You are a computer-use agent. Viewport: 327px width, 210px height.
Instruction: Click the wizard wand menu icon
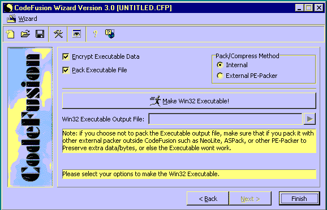click(11, 19)
